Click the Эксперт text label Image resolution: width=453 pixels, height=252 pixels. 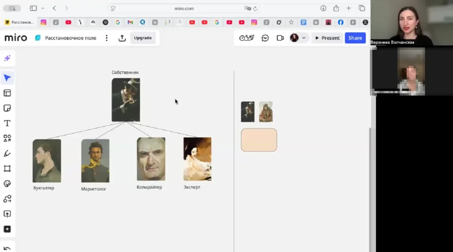click(192, 187)
